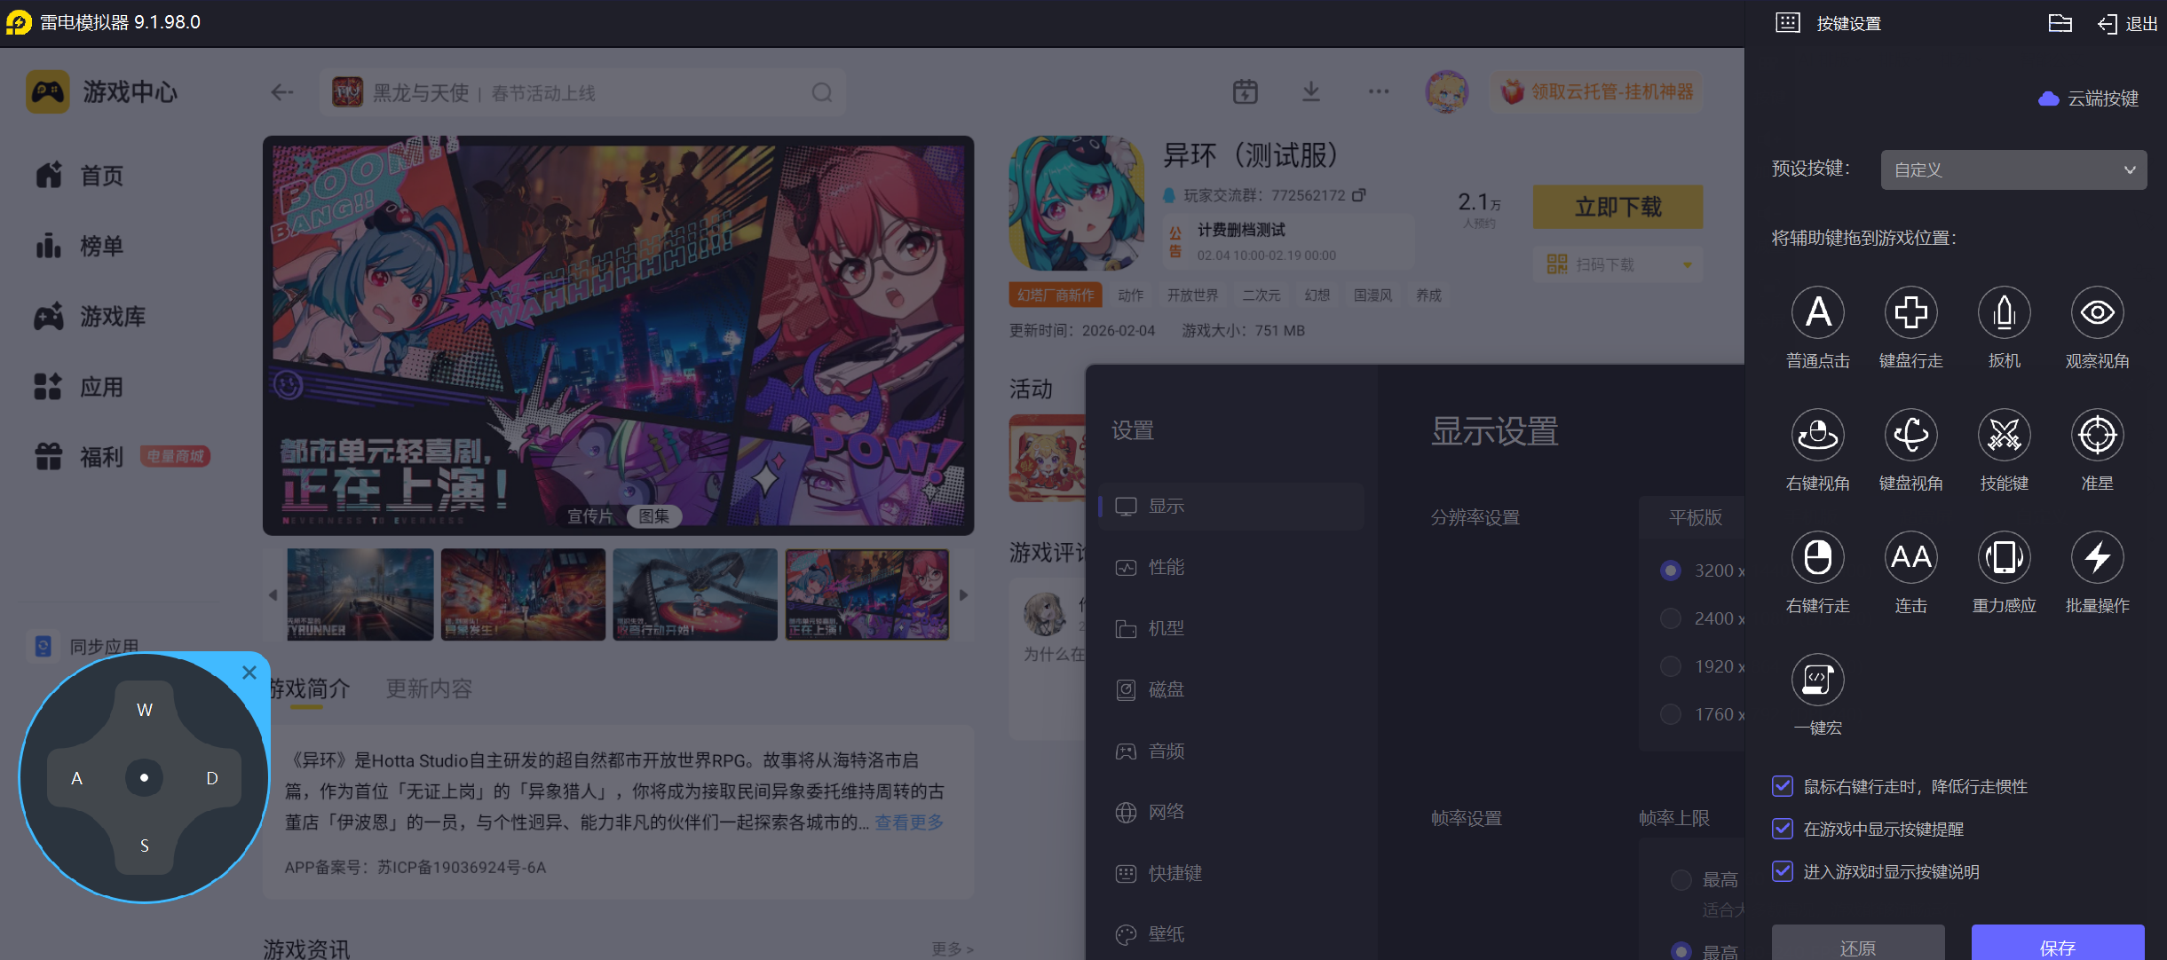Toggle 在游戏中显示按键提醒 checkbox
Viewport: 2167px width, 960px height.
pyautogui.click(x=1782, y=829)
